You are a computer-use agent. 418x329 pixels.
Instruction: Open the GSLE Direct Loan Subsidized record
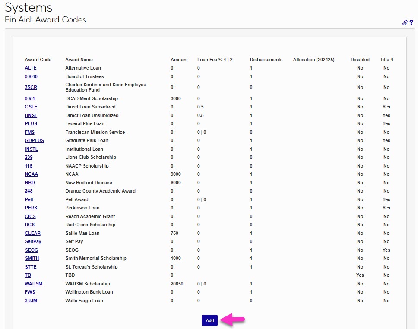point(31,107)
